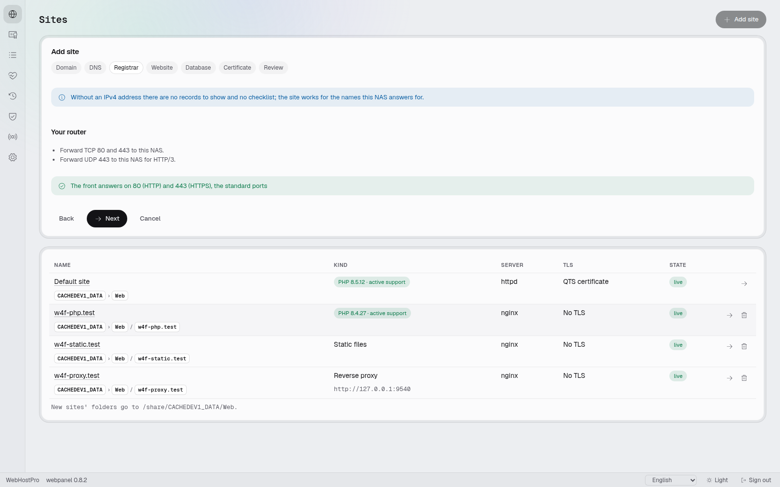Open the arrow for the w4f-php.test row
This screenshot has height=487, width=780.
[x=730, y=315]
